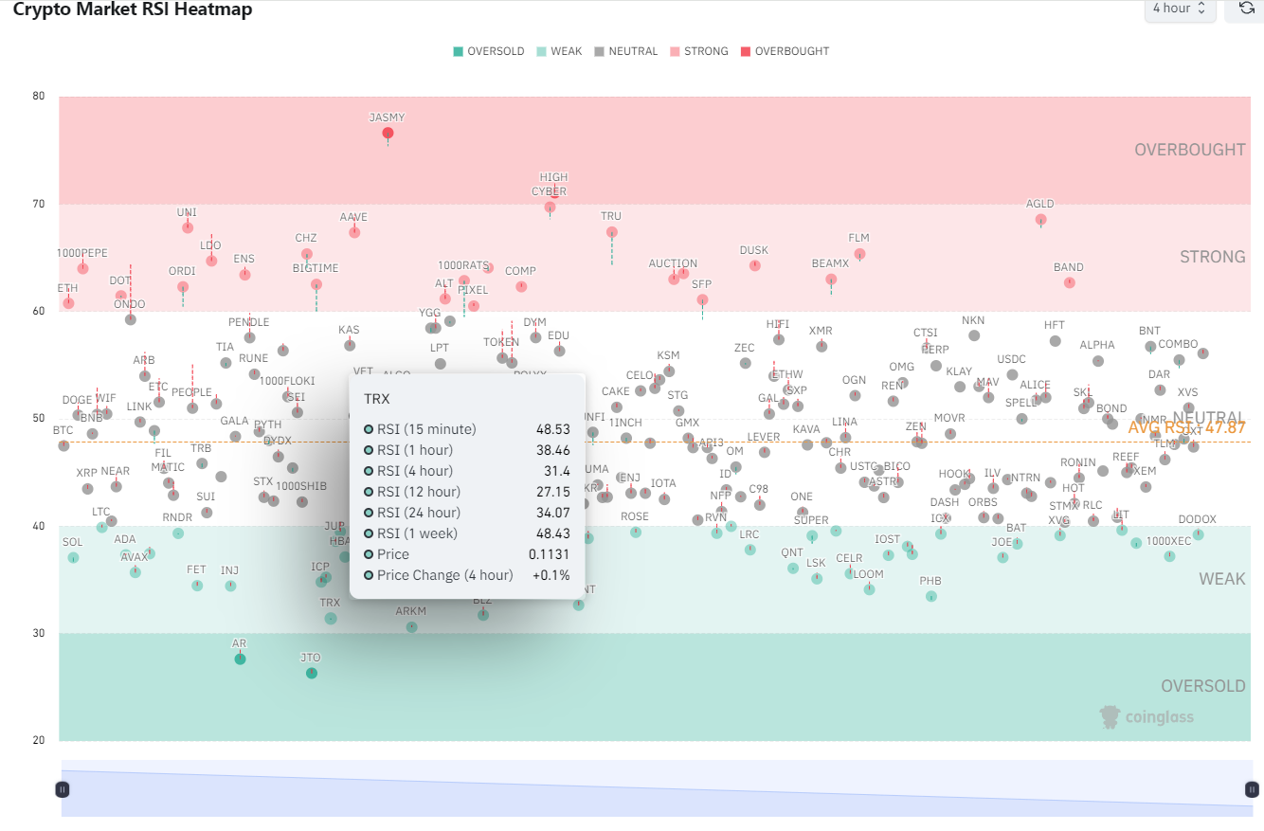Toggle the WEAK legend series

[x=559, y=51]
